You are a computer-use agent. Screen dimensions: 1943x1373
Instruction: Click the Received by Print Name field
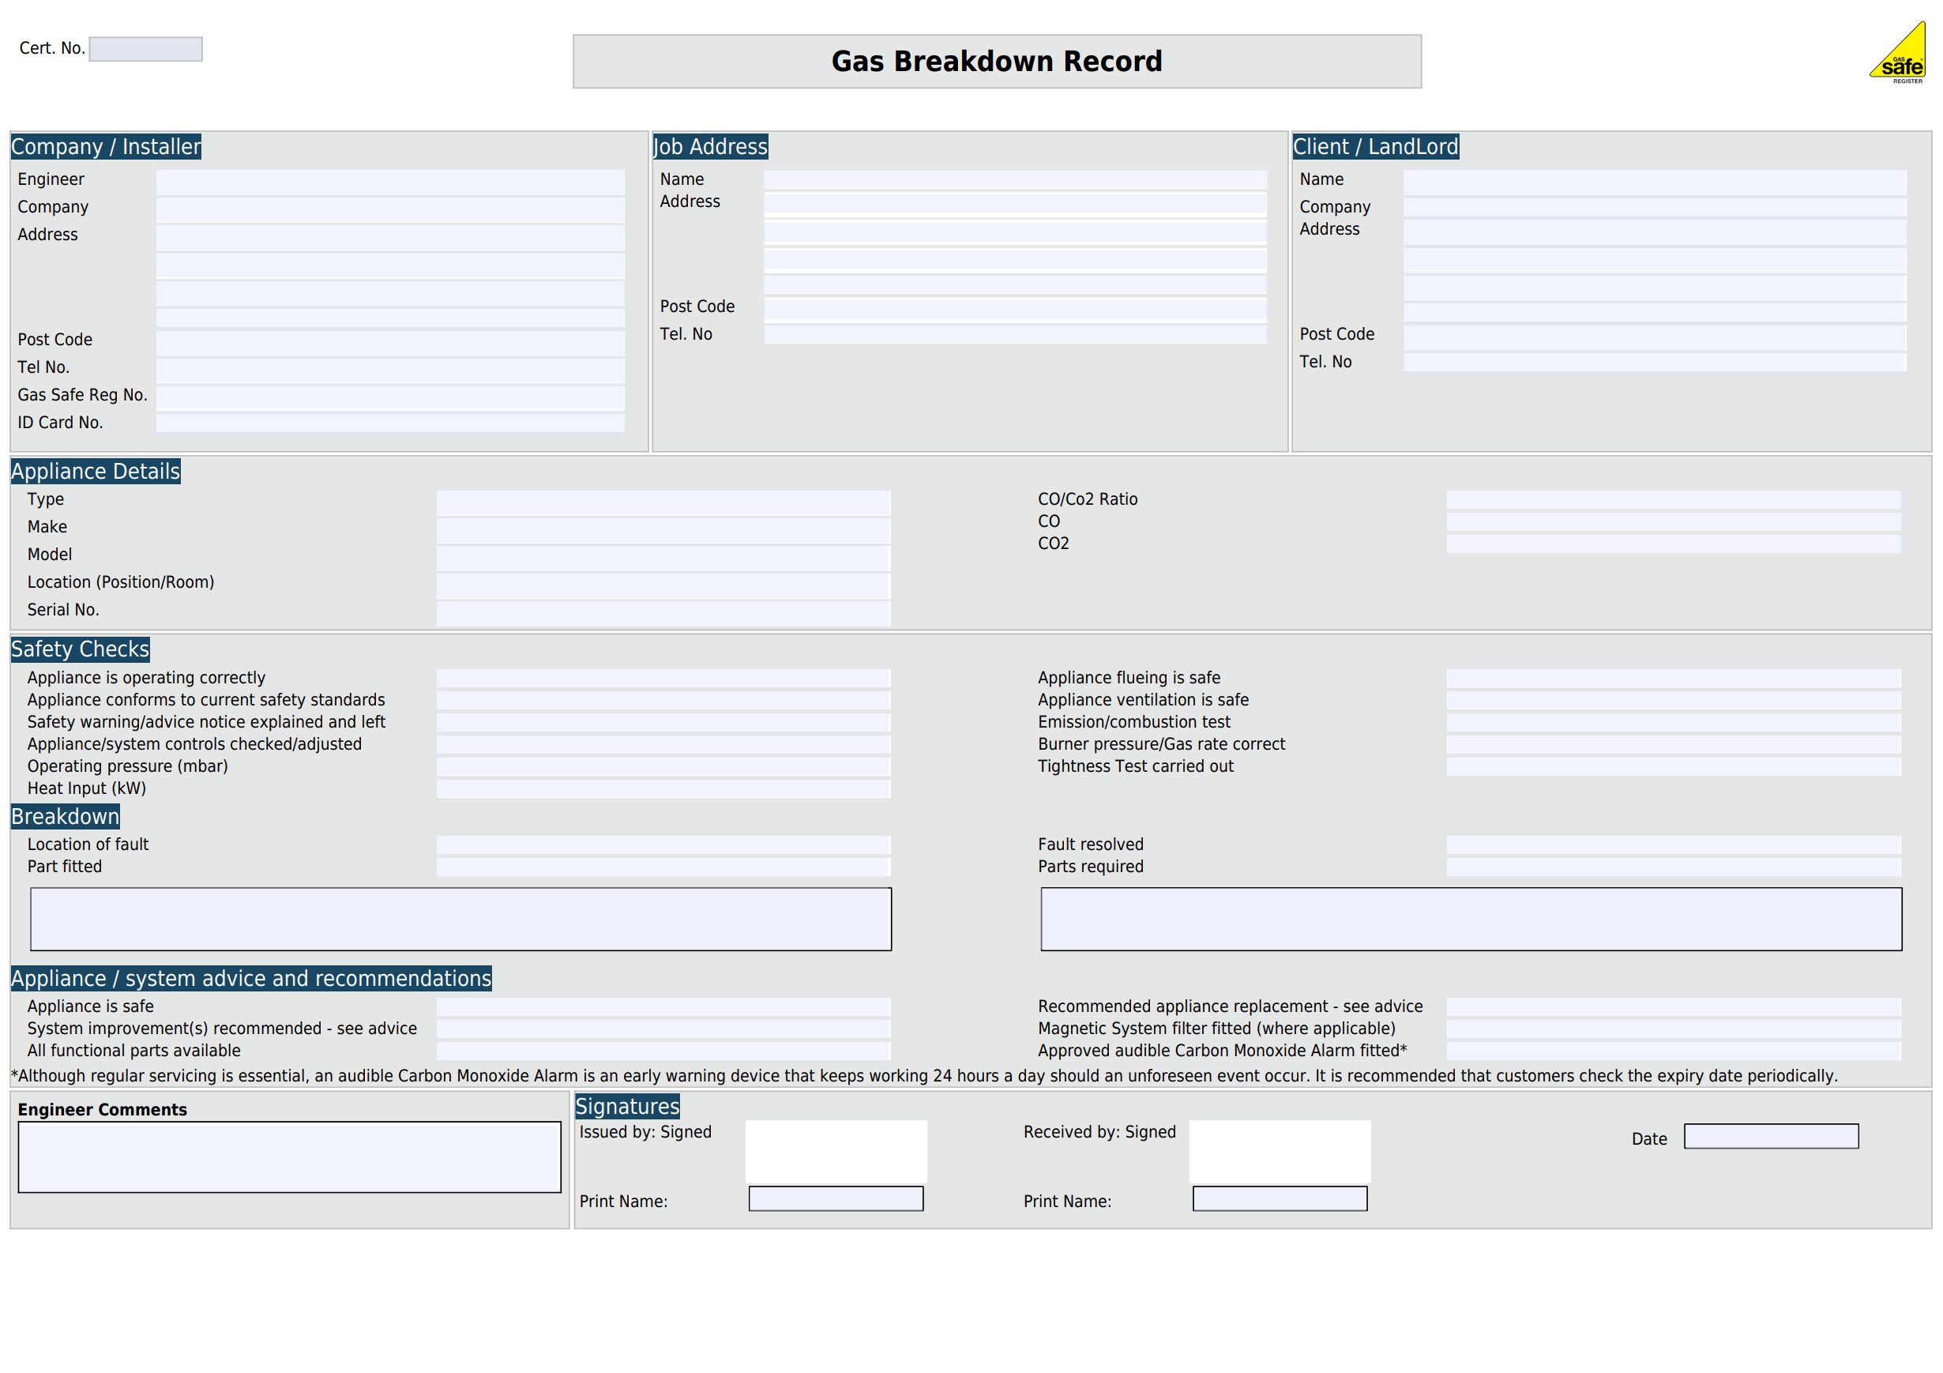1280,1198
